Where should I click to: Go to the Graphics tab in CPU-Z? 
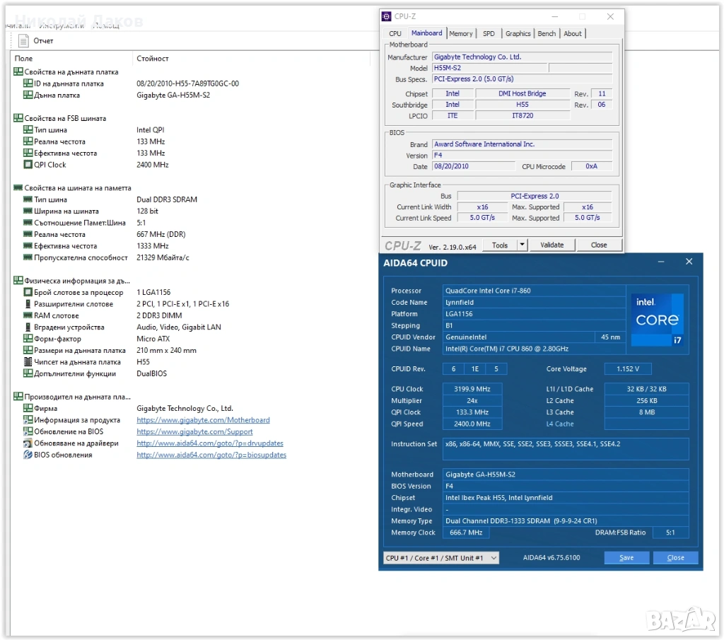pos(518,33)
